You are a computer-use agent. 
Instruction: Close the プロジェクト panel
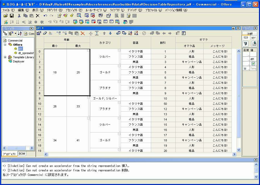(x=31, y=28)
